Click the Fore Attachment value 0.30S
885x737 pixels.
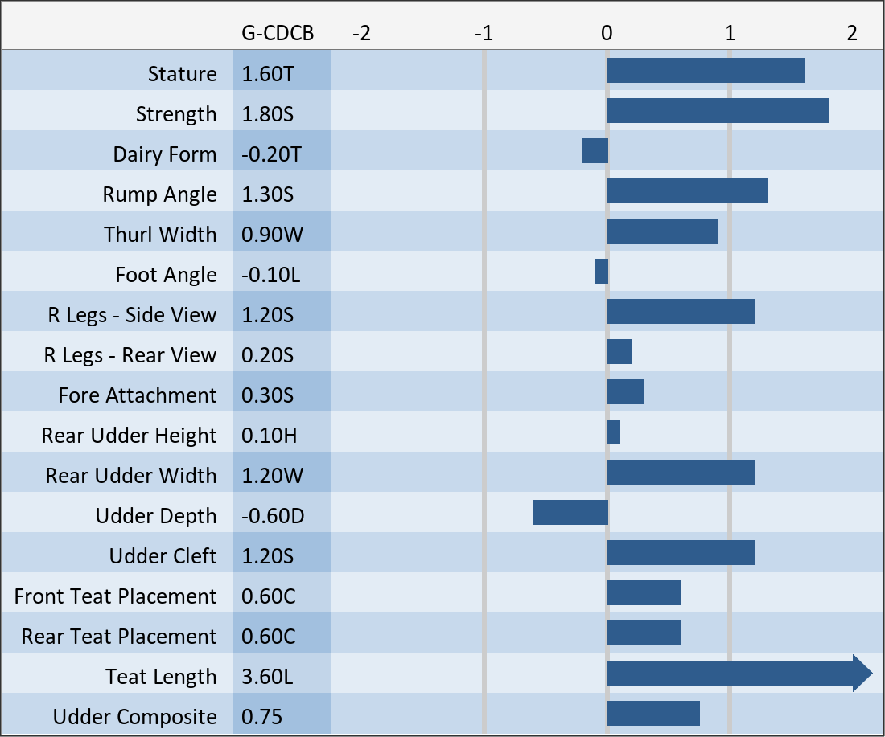(x=268, y=395)
